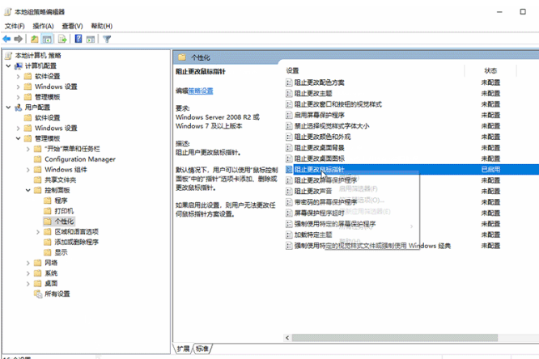Click folder icon of Configuration Manager node

coord(38,159)
